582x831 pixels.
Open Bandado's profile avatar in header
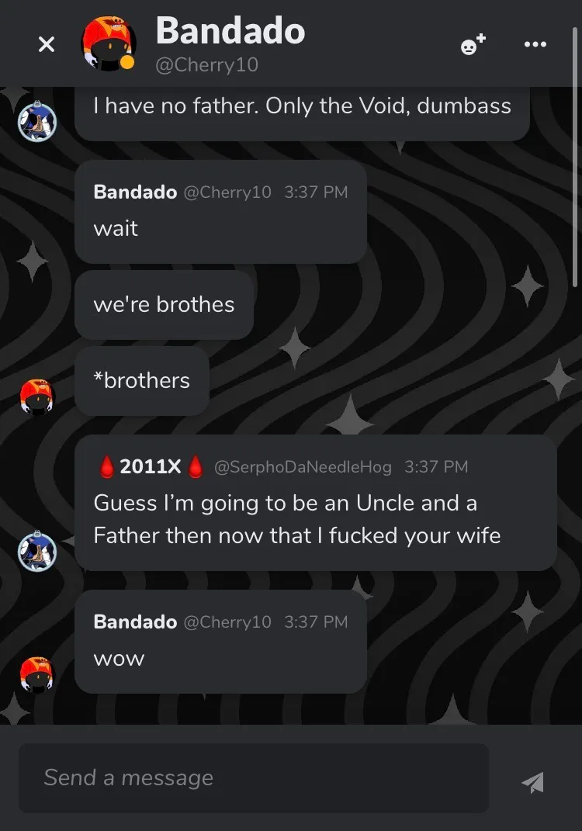pyautogui.click(x=109, y=43)
